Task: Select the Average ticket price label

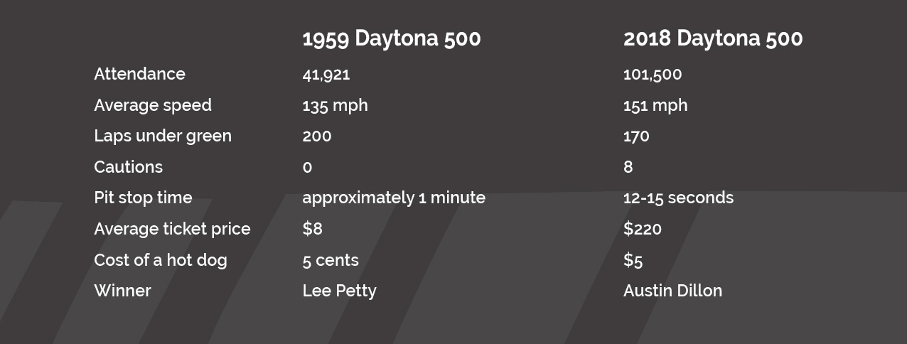Action: pyautogui.click(x=172, y=229)
